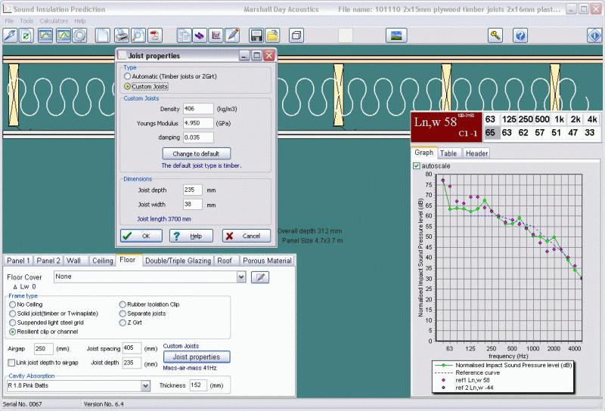Image resolution: width=605 pixels, height=411 pixels.
Task: Switch to the Roof tab
Action: tap(225, 261)
